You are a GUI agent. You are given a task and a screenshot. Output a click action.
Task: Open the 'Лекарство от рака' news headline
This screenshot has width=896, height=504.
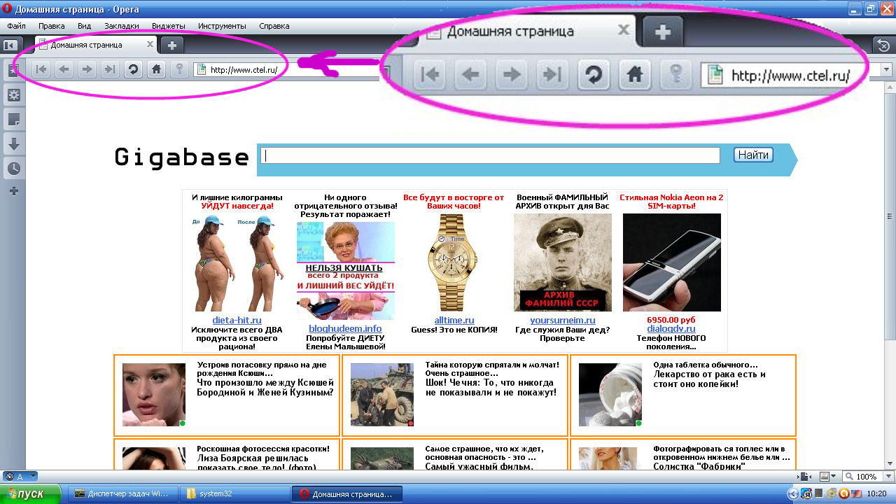click(x=709, y=379)
